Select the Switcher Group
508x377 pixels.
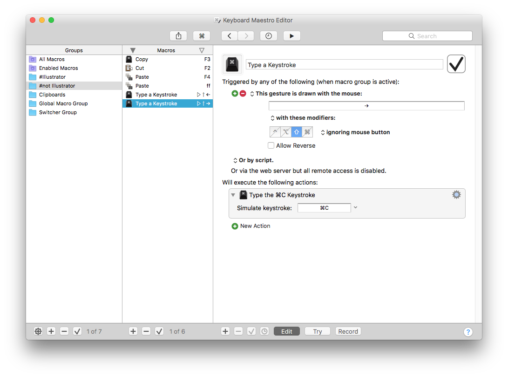tap(74, 112)
